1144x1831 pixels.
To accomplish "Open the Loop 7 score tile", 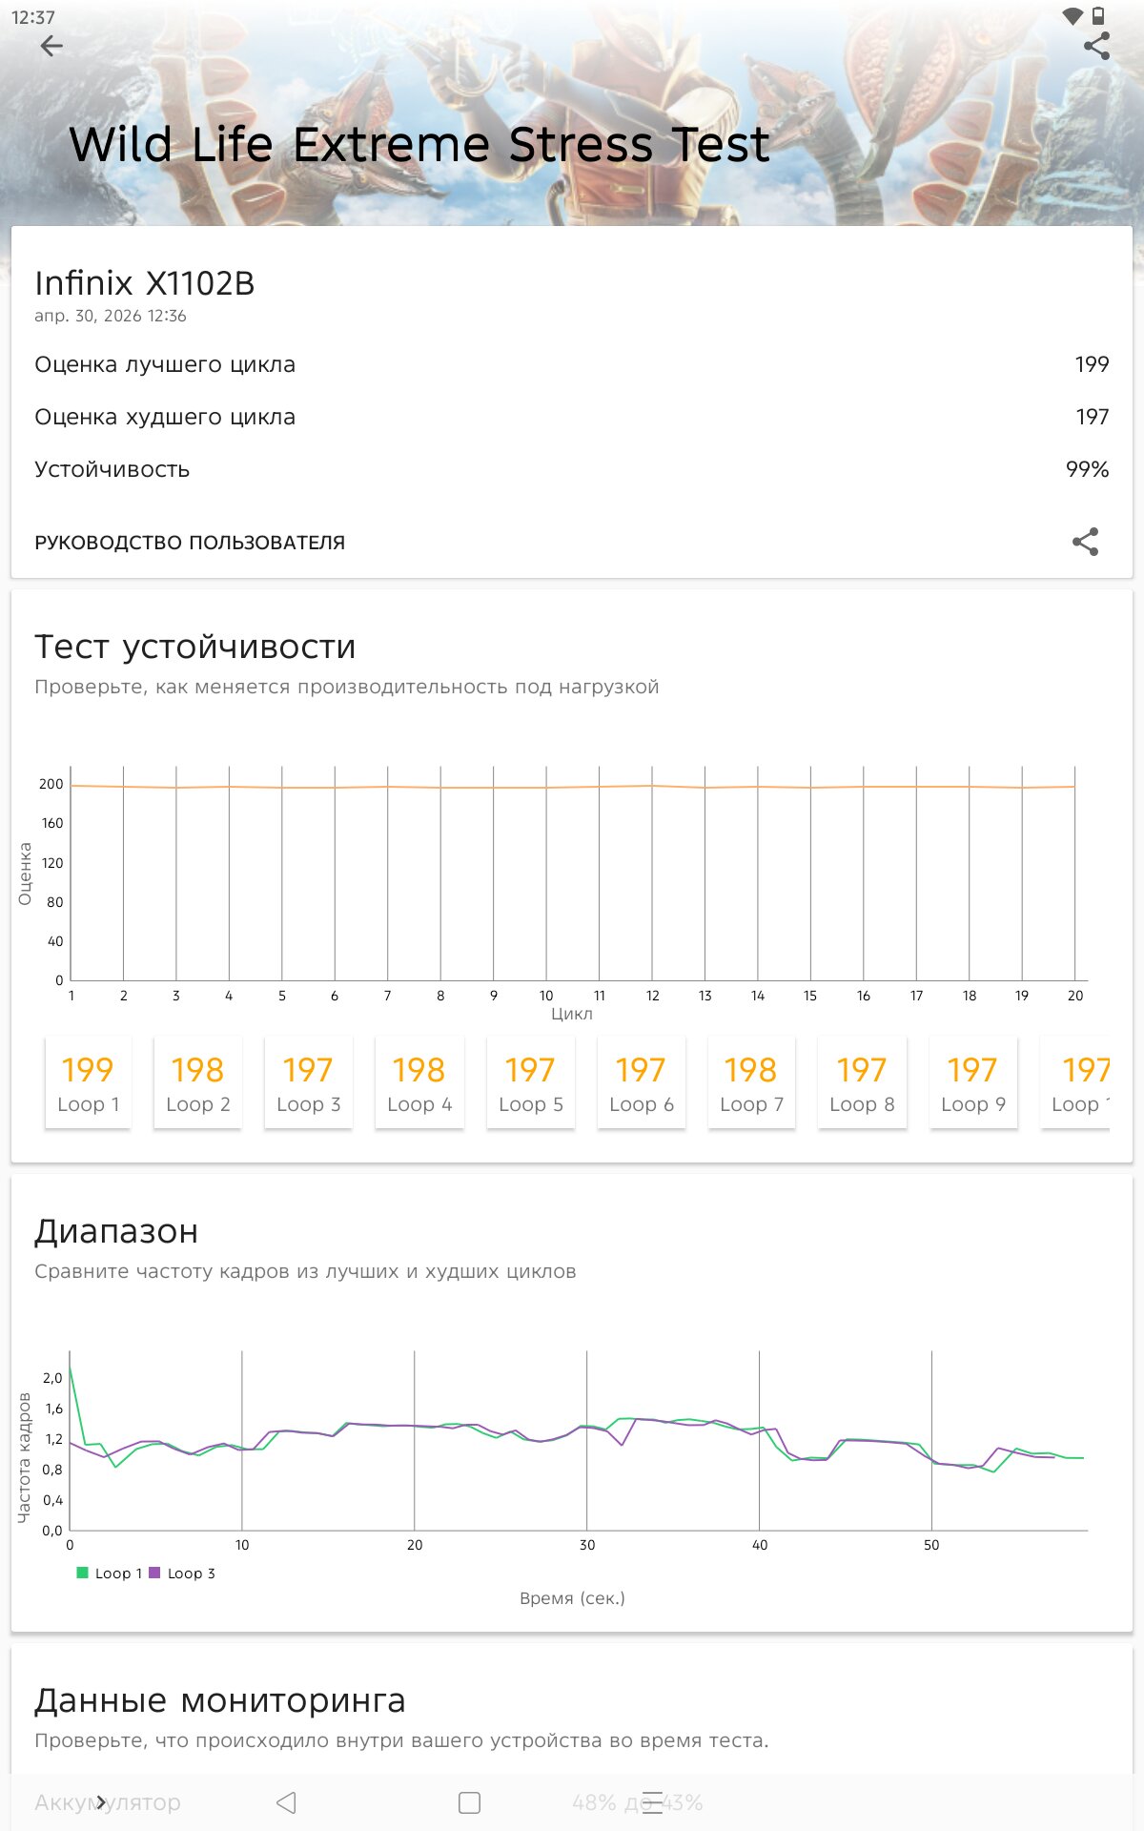I will click(752, 1083).
